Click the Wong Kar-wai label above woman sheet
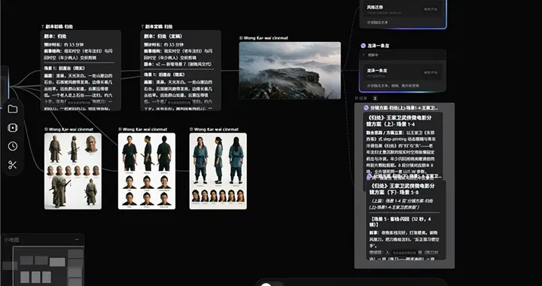This screenshot has height=286, width=542. (216, 129)
